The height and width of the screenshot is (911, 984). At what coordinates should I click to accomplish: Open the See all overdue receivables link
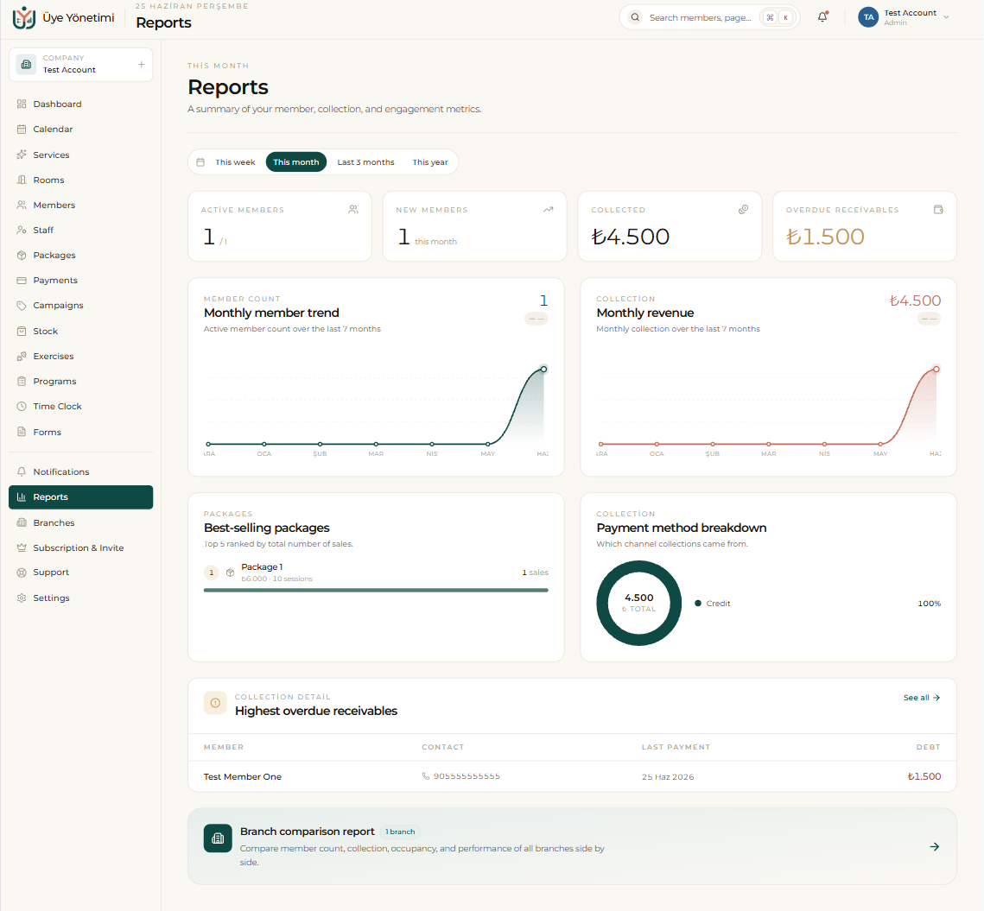[x=921, y=698]
